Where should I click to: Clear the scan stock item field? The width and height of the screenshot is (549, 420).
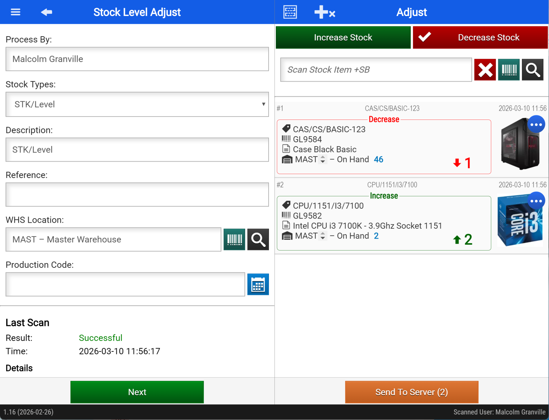[x=485, y=70]
